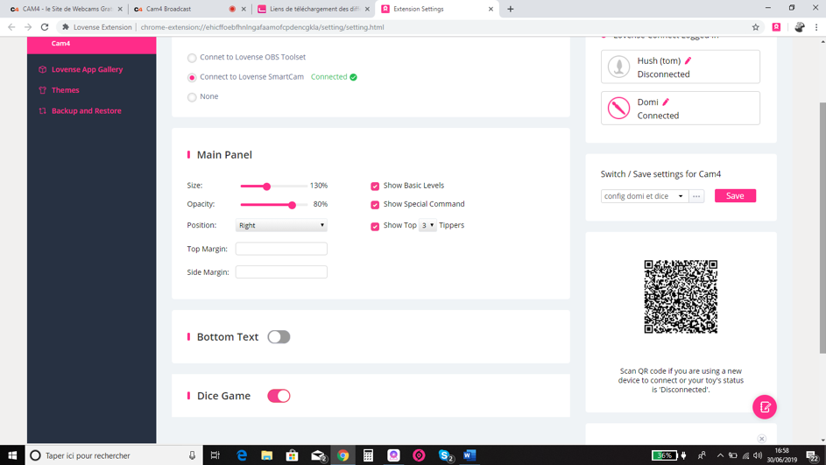
Task: Enable the Bottom Text toggle
Action: coord(279,337)
